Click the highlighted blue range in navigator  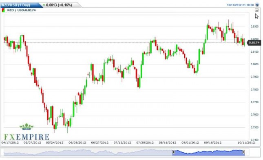click(x=208, y=152)
